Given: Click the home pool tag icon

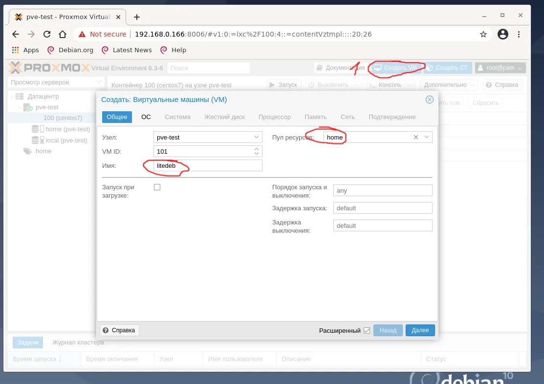Looking at the screenshot, I should point(27,151).
